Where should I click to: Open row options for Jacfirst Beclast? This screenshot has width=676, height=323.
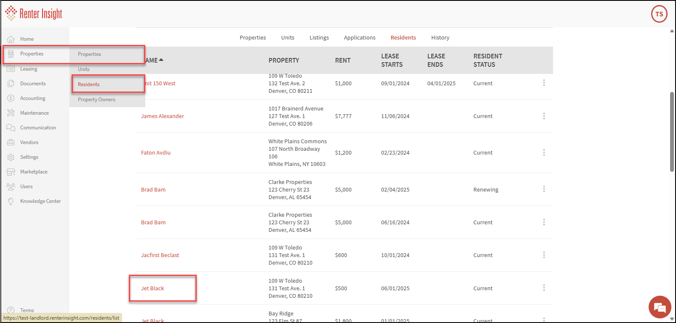544,255
